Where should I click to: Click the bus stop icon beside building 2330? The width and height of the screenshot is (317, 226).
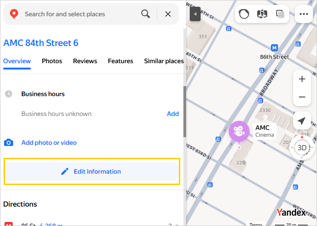[x=260, y=101]
